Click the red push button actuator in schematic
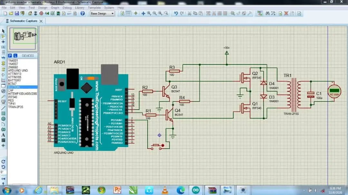This screenshot has height=195, width=348. click(163, 145)
